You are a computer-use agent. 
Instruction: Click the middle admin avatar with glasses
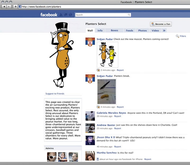pyautogui.click(x=62, y=157)
